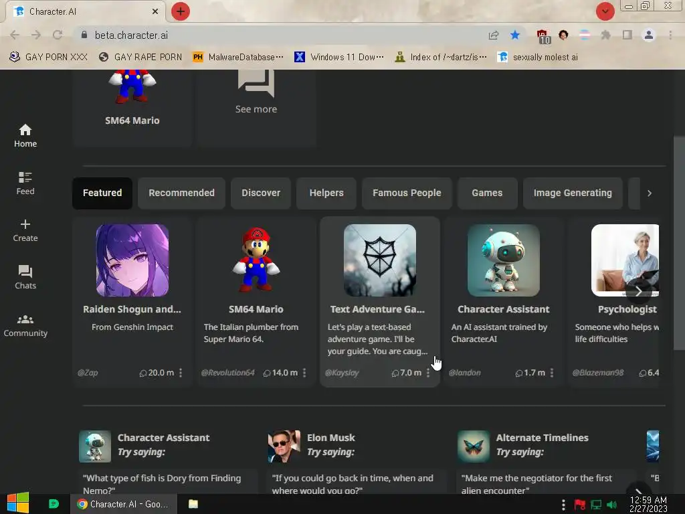Screen dimensions: 685x514
Task: Open Windows 11 Download bookmark
Action: [x=339, y=58]
